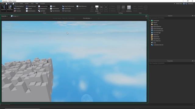
Task: Expand the Workspace tree node
Action: pos(150,21)
